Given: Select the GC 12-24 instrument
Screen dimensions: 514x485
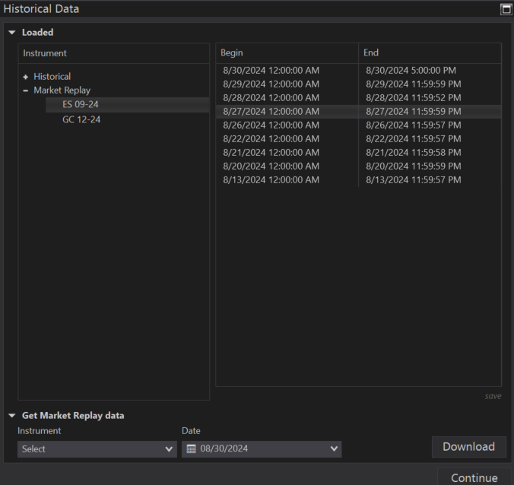Looking at the screenshot, I should coord(81,119).
